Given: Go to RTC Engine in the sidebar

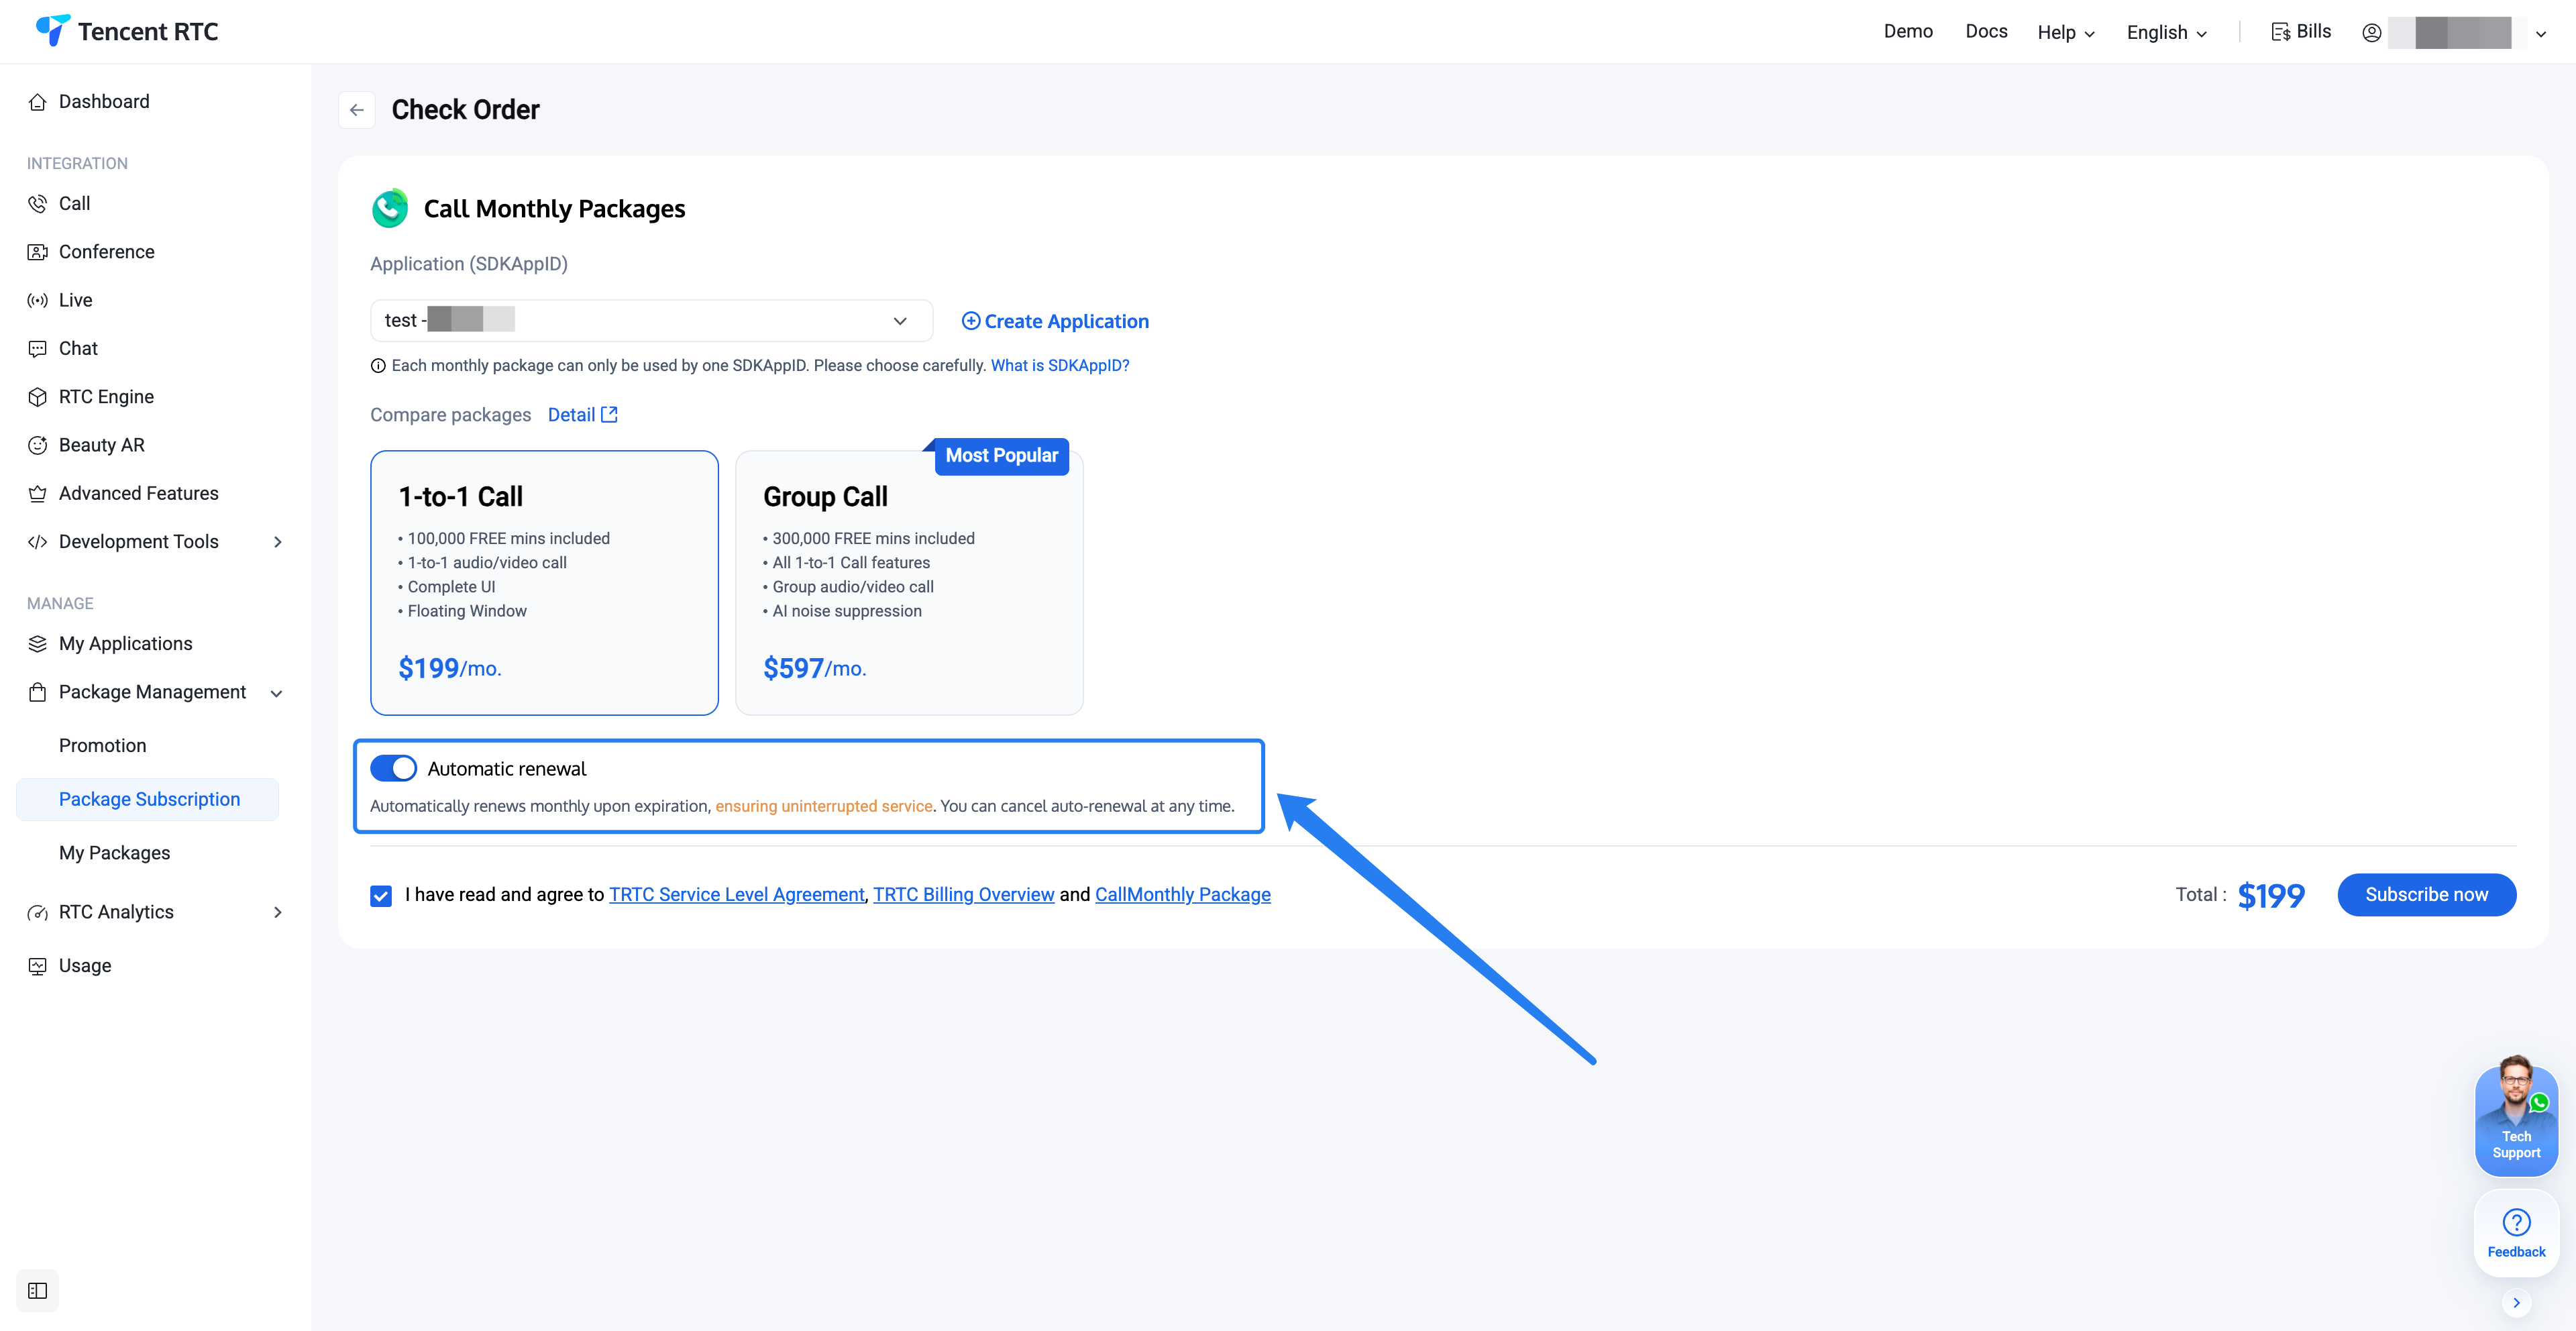Looking at the screenshot, I should 106,397.
